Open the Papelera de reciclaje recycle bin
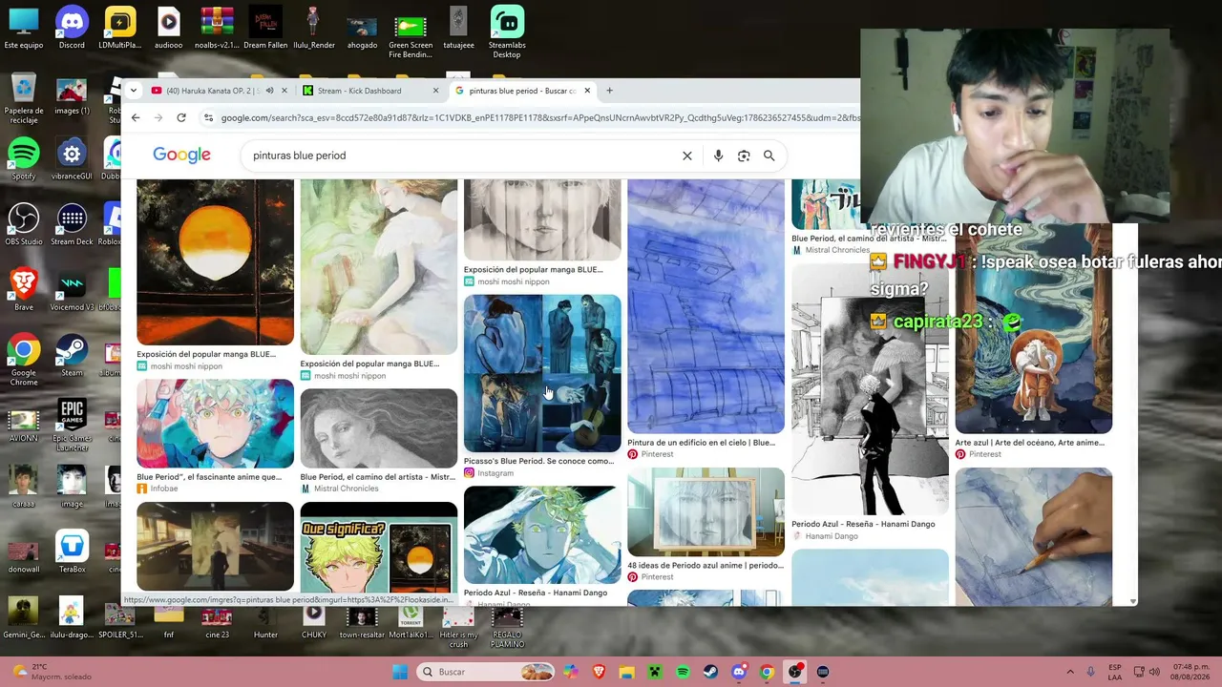The height and width of the screenshot is (687, 1222). coord(24,99)
